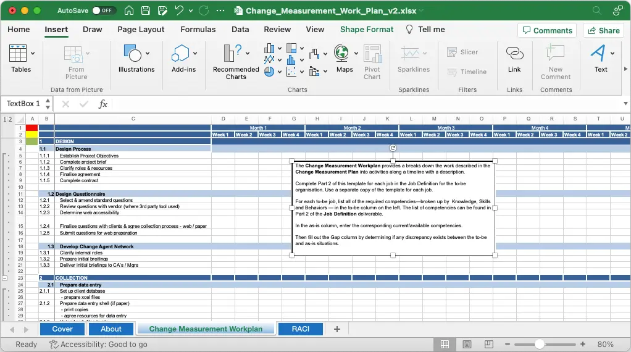Click the rotate handle of the text box

(393, 148)
